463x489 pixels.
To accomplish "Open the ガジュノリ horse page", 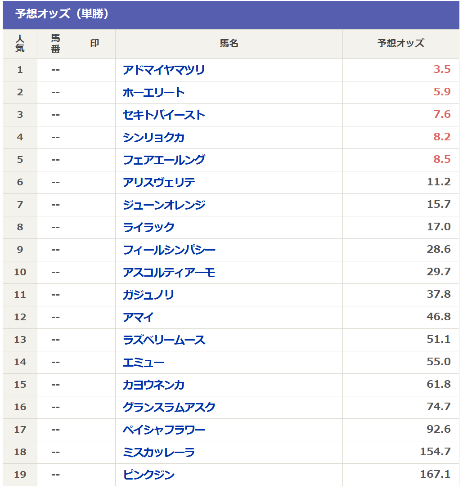I will [148, 295].
